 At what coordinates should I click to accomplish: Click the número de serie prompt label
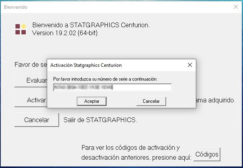(105, 79)
